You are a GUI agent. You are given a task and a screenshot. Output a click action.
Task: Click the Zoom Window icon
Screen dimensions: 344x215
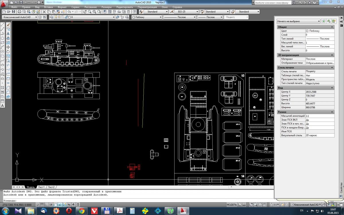click(94, 12)
